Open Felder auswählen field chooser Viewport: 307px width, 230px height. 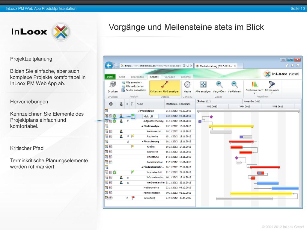[134, 90]
